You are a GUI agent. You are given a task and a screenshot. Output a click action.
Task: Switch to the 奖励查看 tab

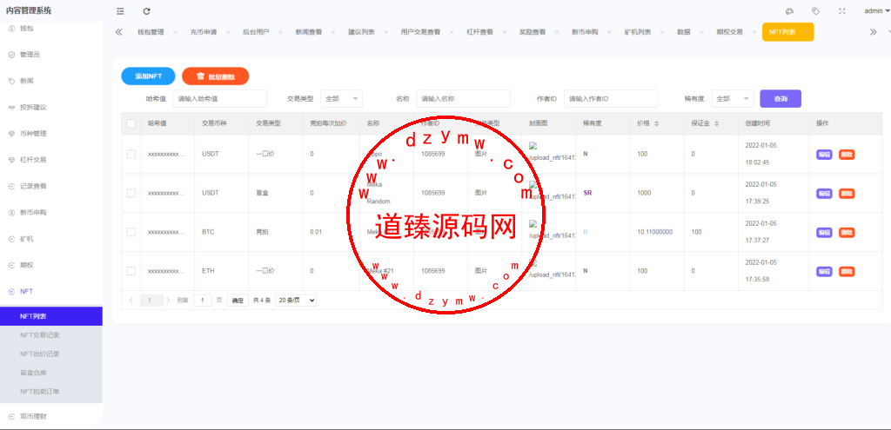pos(533,32)
